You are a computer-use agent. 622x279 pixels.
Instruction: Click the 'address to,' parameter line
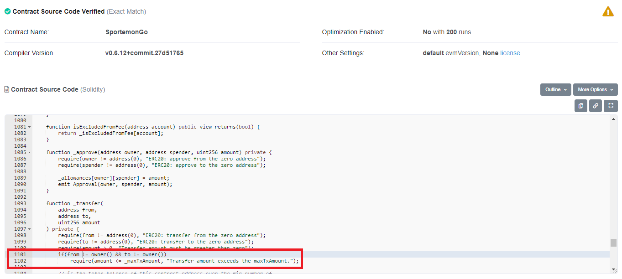pyautogui.click(x=74, y=216)
